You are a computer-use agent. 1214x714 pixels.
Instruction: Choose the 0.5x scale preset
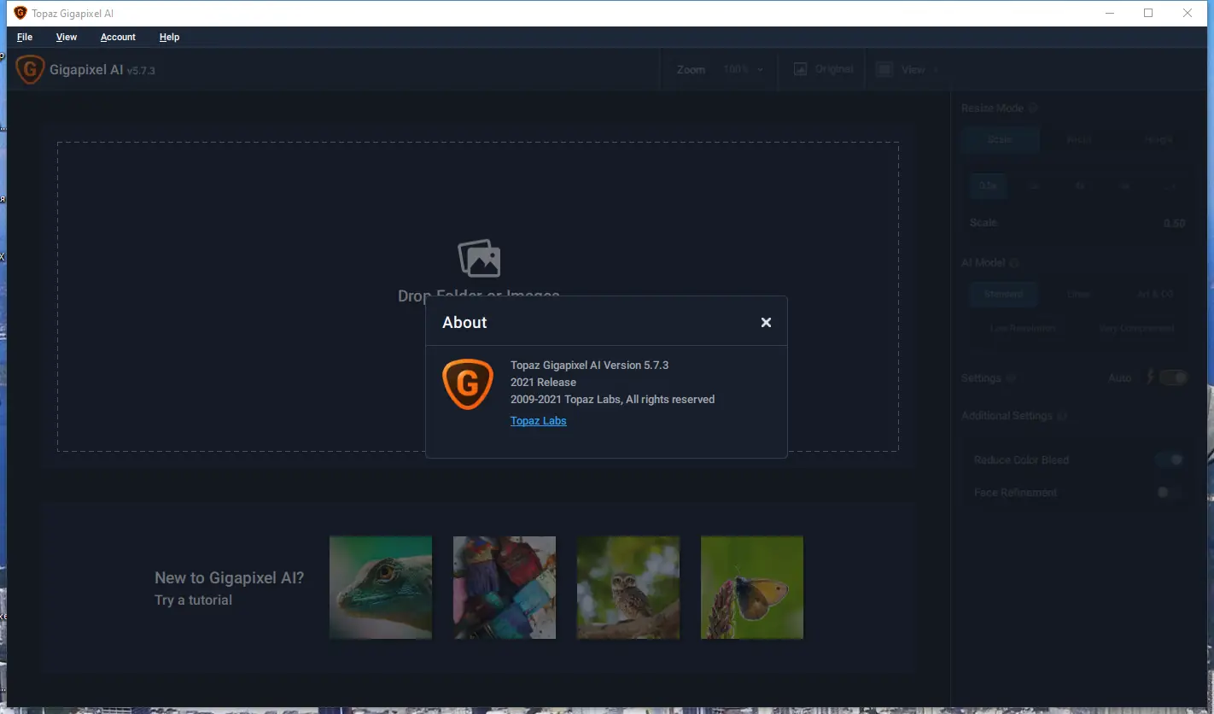(988, 185)
